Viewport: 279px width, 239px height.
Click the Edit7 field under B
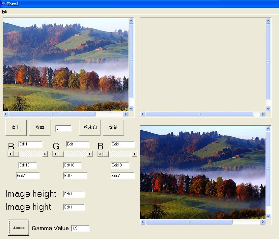pos(123,176)
